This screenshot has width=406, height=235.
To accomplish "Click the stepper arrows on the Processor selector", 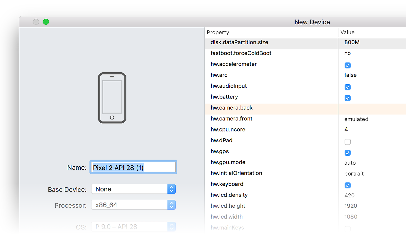I will tap(172, 205).
